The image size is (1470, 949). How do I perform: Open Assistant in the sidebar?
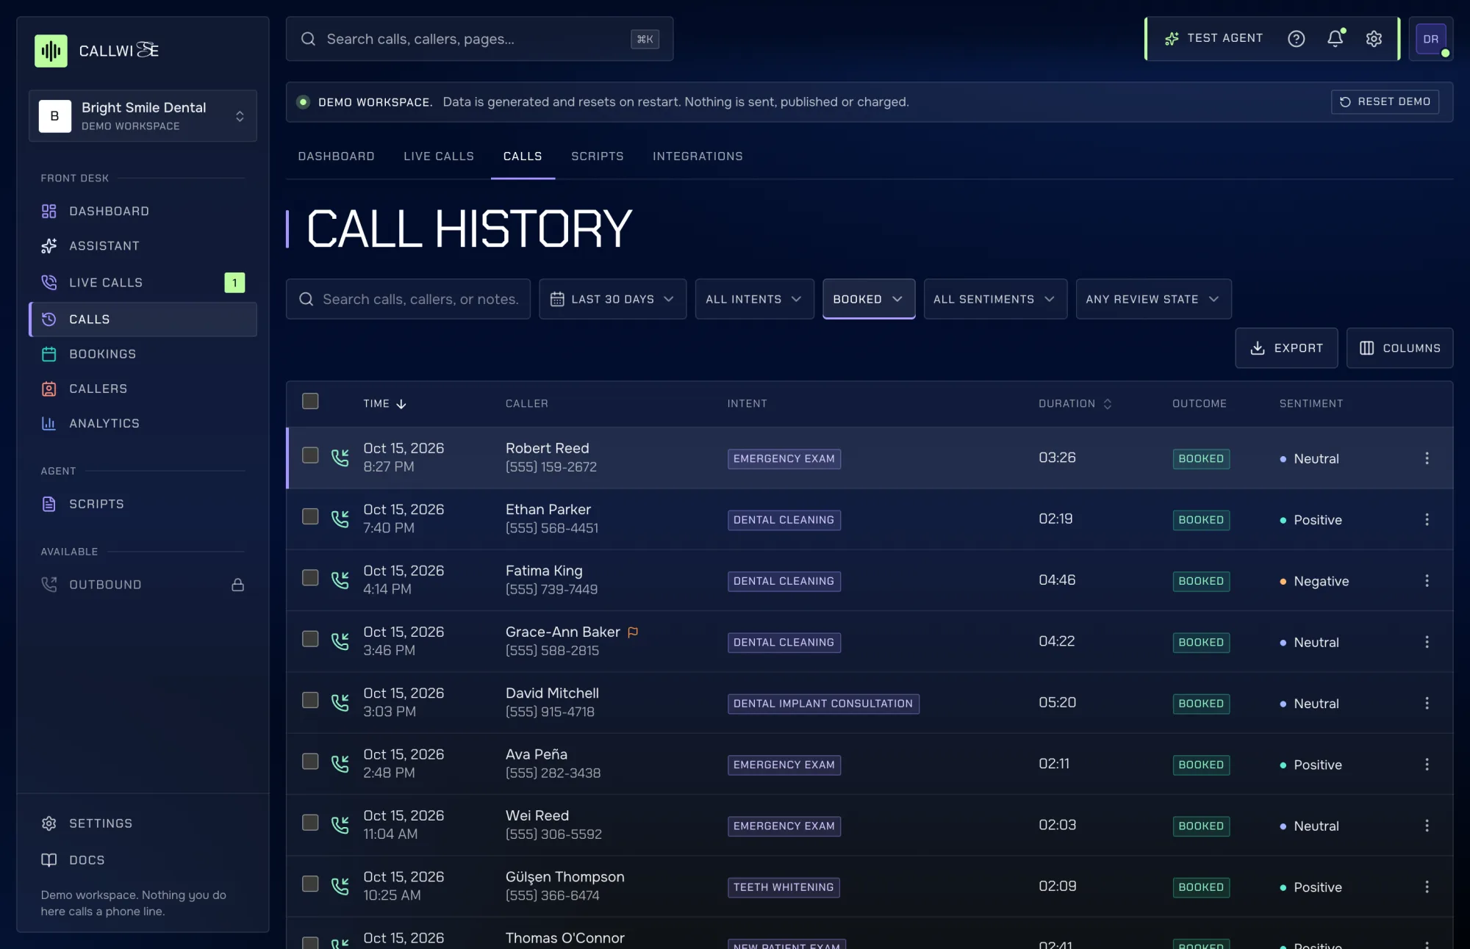point(143,246)
